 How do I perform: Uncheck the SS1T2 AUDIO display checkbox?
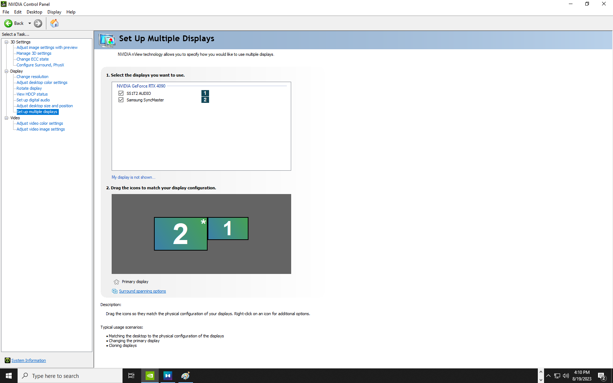[121, 93]
